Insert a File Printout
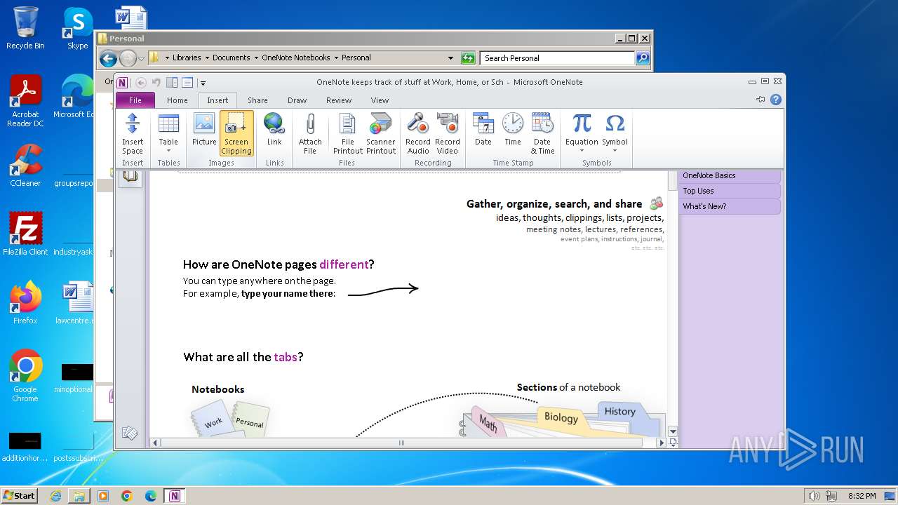 348,133
